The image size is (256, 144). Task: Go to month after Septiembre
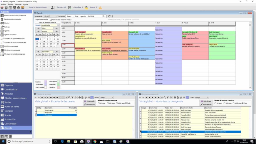point(56,52)
